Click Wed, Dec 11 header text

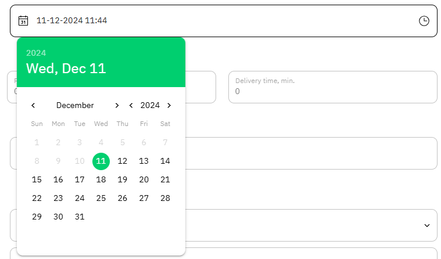tap(66, 69)
